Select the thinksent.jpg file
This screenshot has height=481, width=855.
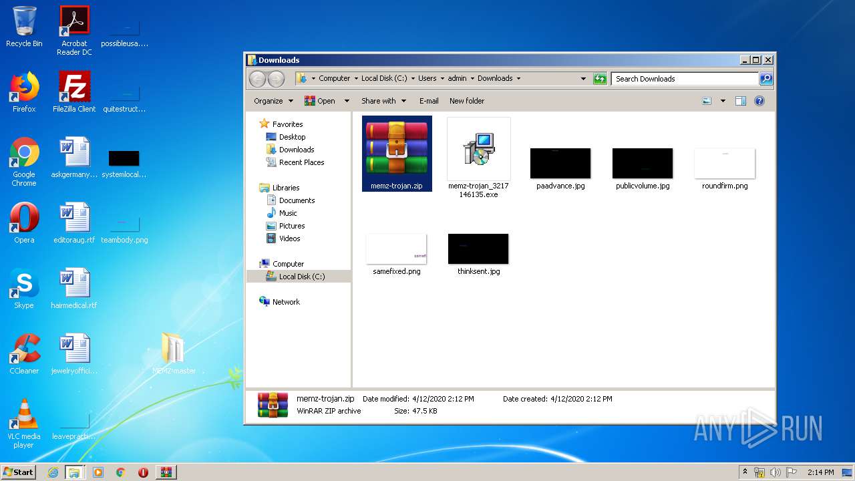tap(478, 254)
